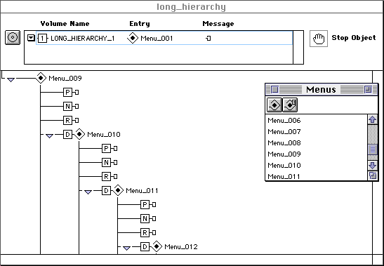Click the connector after P under Menu_010
This screenshot has height=266, width=384.
(x=115, y=148)
